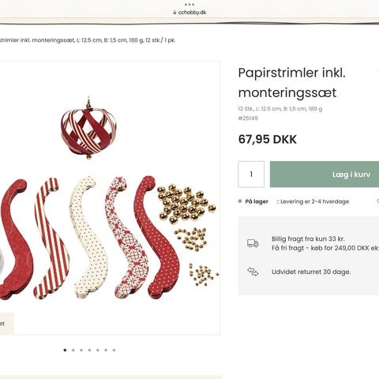Click the return arrows icon
379x379 pixels.
click(253, 272)
